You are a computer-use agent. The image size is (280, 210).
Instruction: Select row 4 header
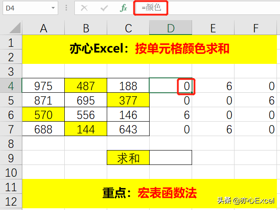pos(11,85)
